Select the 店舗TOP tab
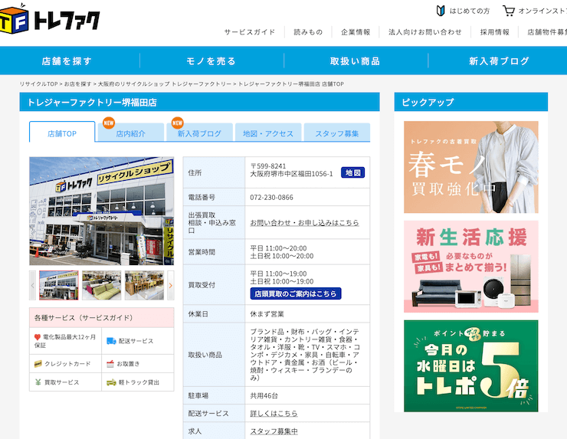 tap(62, 132)
